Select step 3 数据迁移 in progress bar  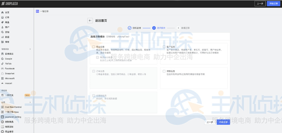(183, 28)
